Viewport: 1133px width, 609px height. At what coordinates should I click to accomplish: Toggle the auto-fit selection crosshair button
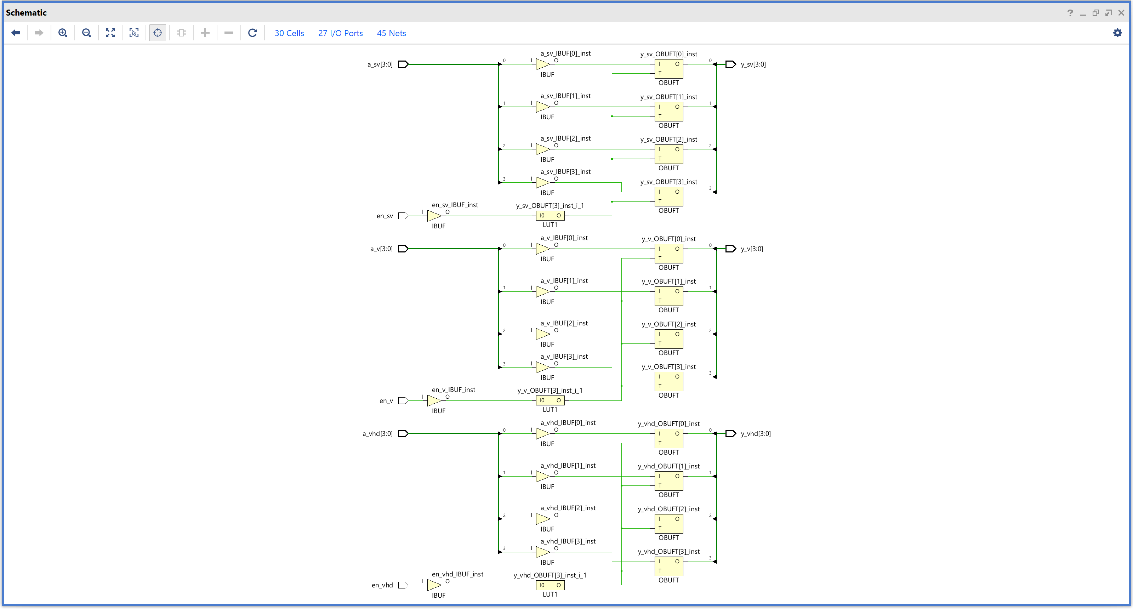[158, 33]
